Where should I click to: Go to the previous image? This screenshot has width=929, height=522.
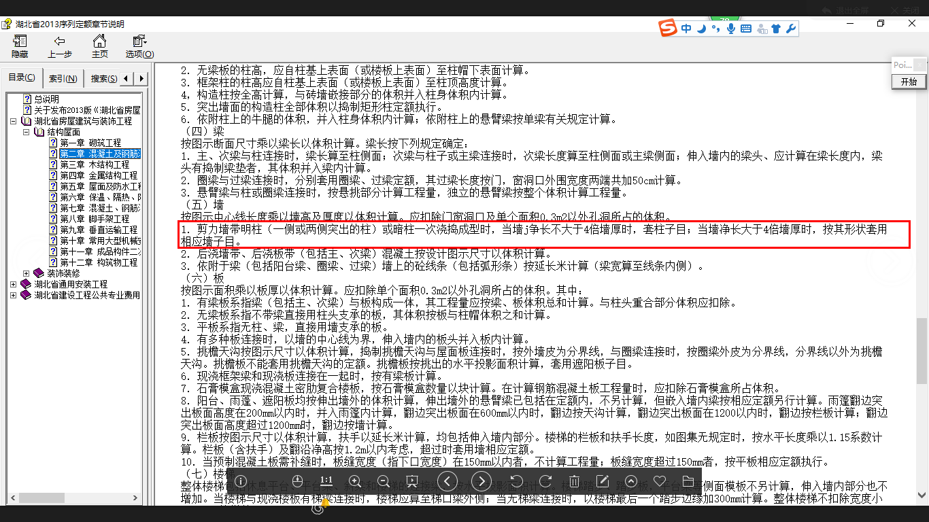(x=447, y=481)
